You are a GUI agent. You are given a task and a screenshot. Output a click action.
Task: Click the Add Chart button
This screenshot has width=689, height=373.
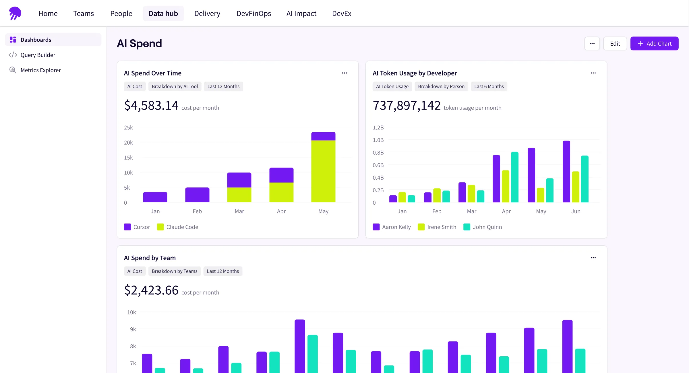pos(654,43)
